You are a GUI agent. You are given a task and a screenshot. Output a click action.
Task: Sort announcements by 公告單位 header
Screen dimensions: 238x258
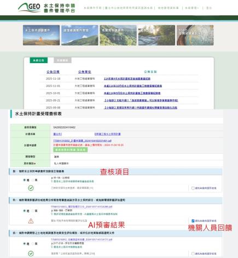(x=85, y=72)
